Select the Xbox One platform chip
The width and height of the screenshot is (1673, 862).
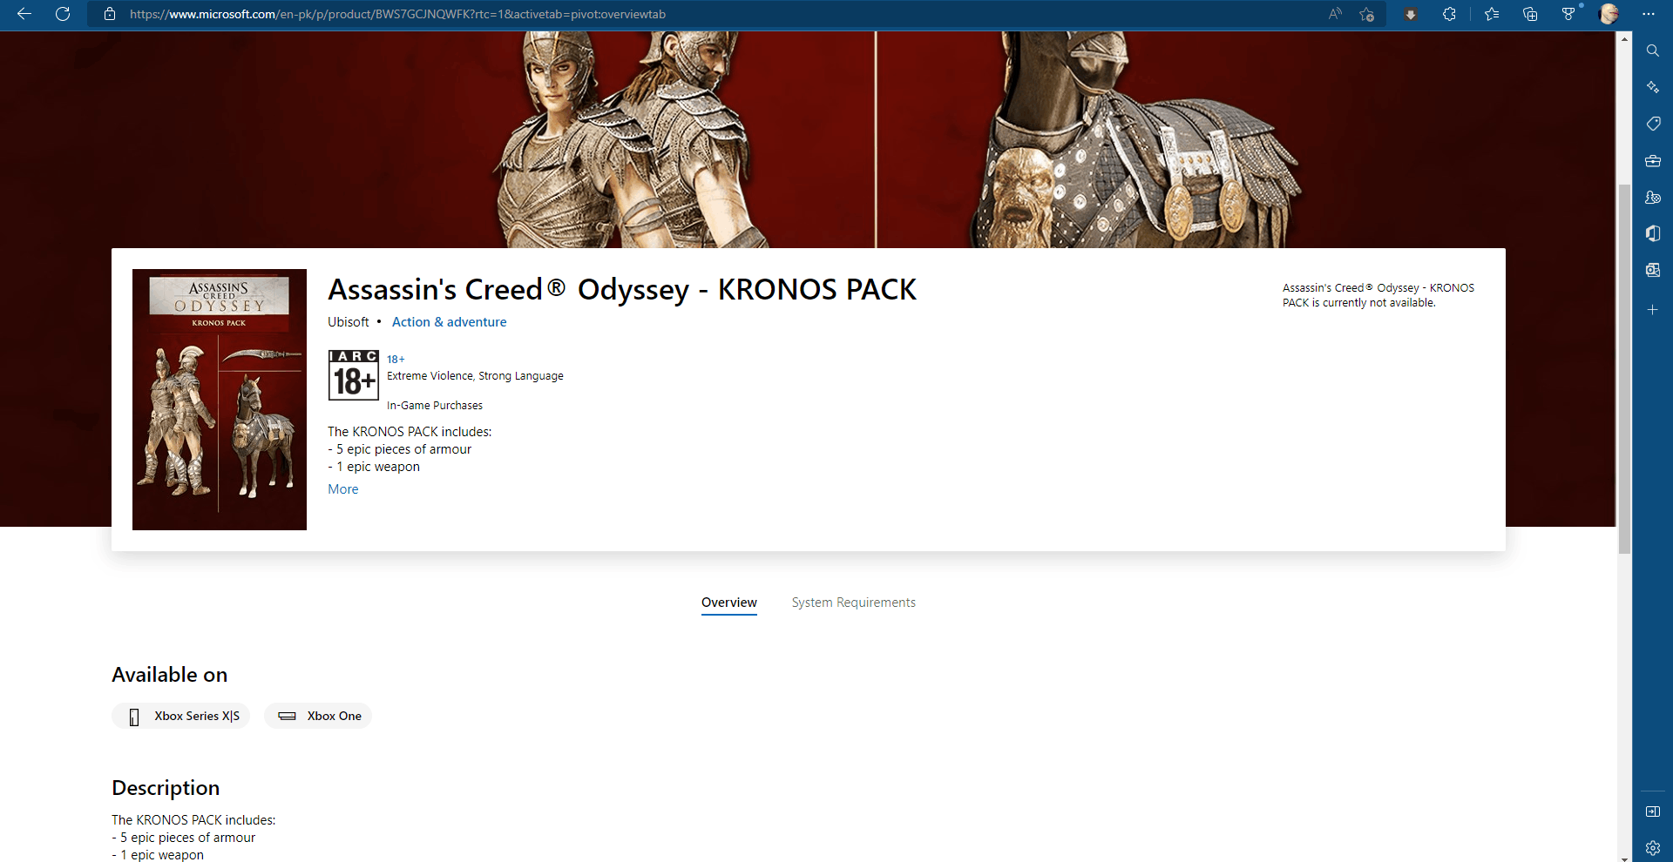318,716
